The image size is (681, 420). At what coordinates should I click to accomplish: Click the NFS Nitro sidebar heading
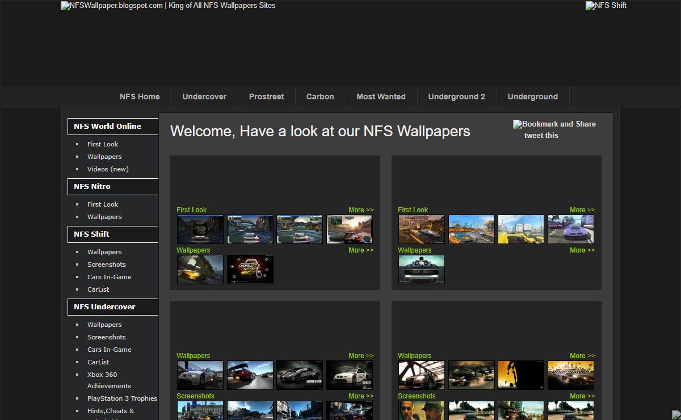click(113, 187)
